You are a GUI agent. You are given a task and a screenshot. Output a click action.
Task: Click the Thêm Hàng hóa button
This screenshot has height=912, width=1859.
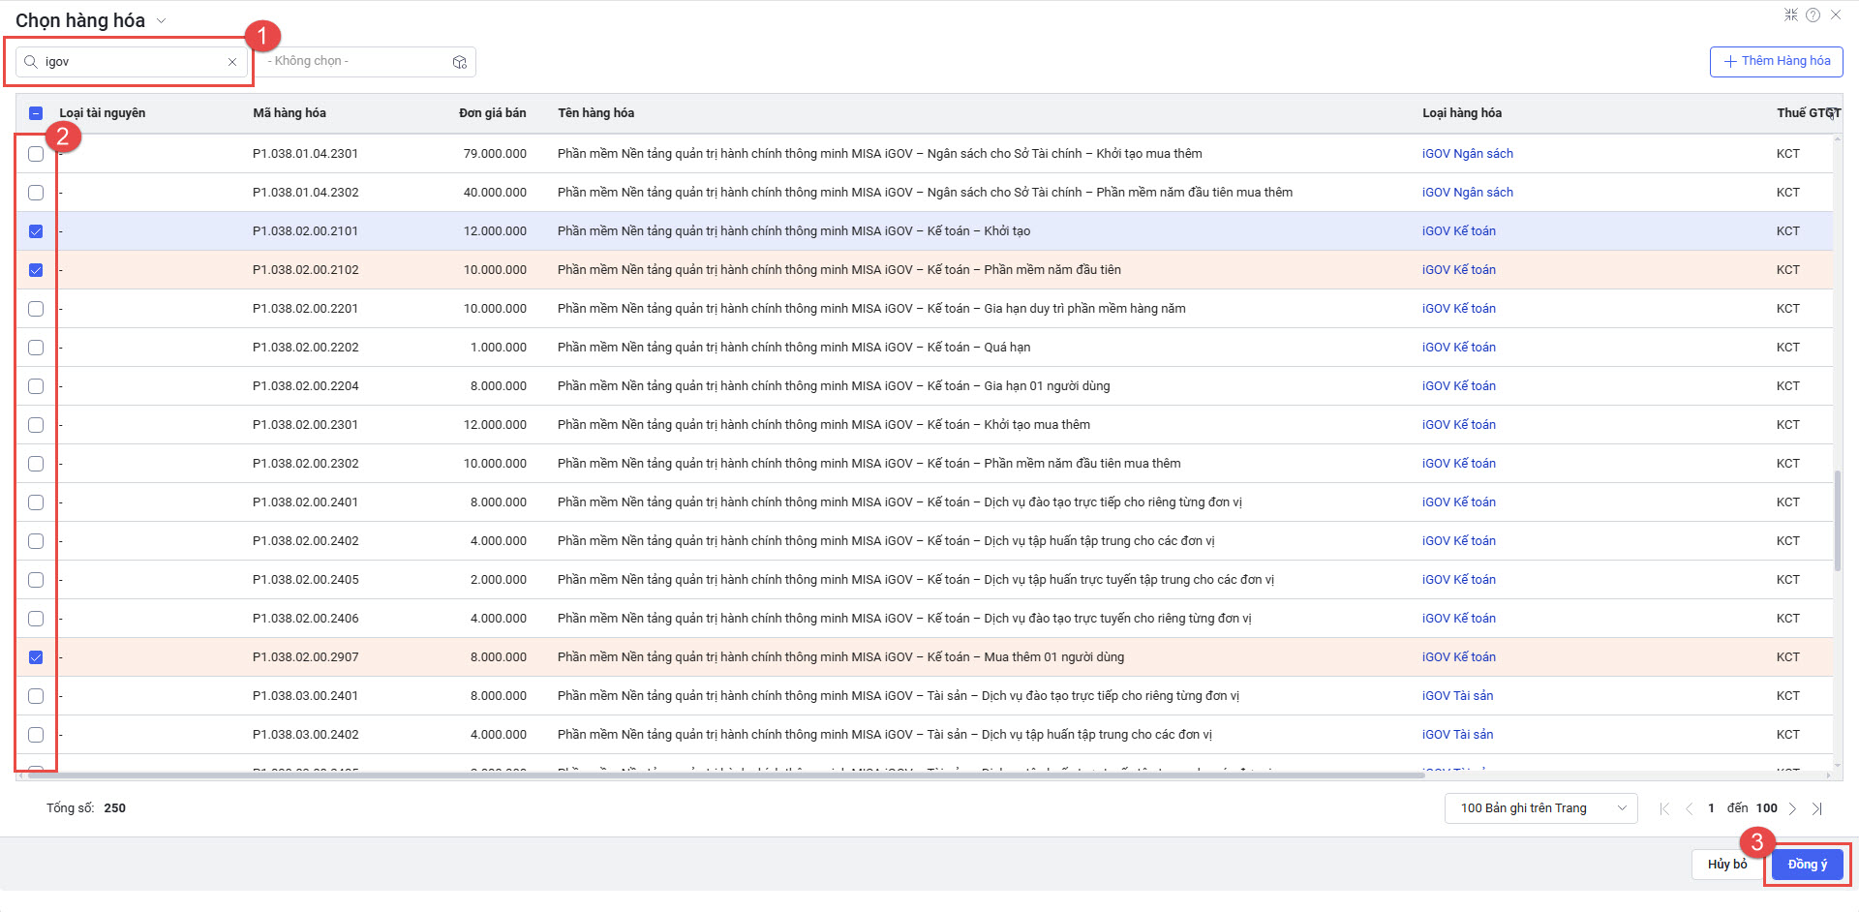[1776, 61]
